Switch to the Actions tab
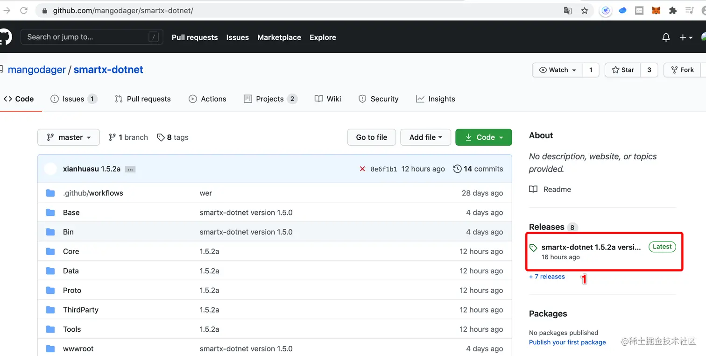Screen dimensions: 706x356 click(207, 99)
